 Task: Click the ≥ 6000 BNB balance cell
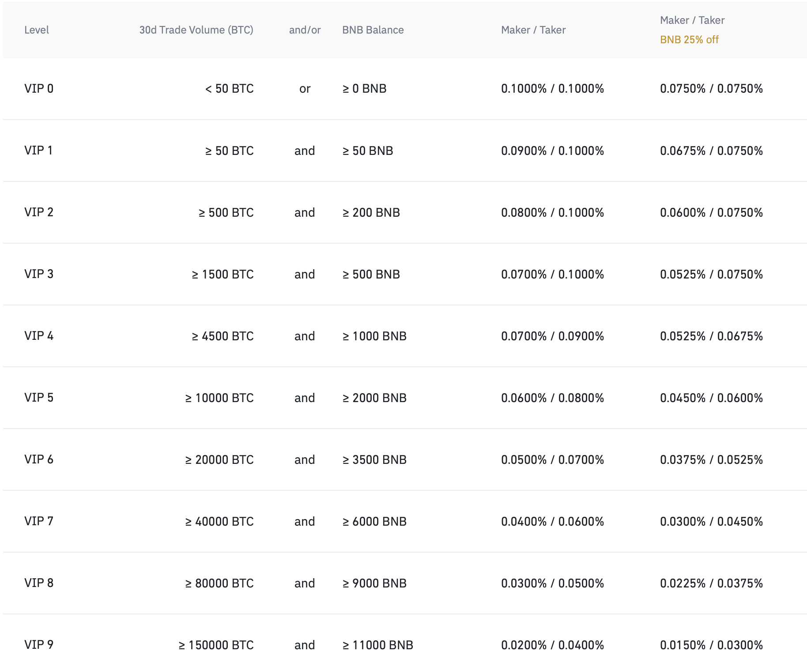[x=374, y=522]
